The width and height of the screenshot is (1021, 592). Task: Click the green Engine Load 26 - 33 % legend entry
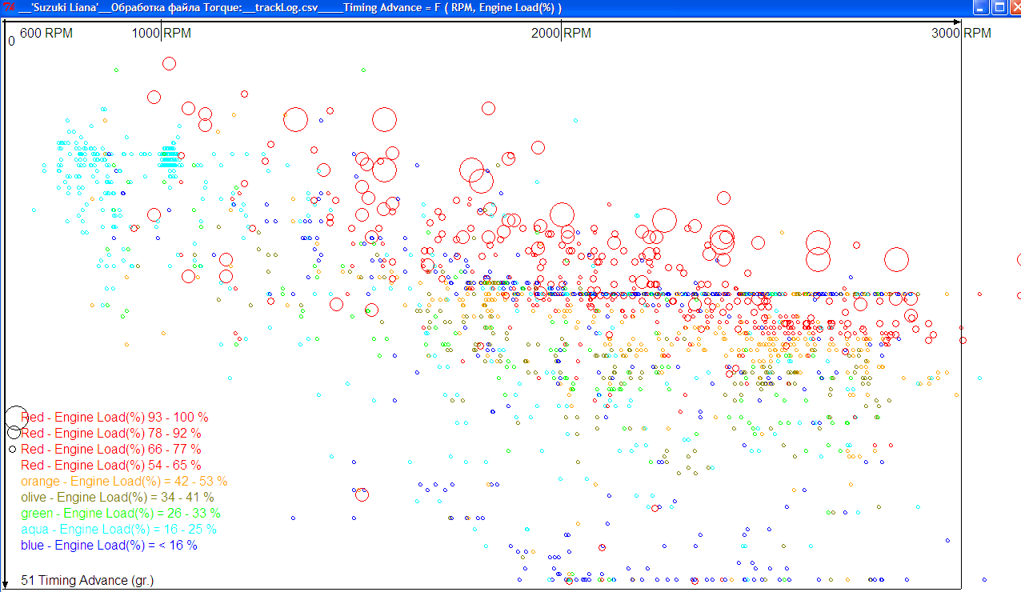point(120,514)
